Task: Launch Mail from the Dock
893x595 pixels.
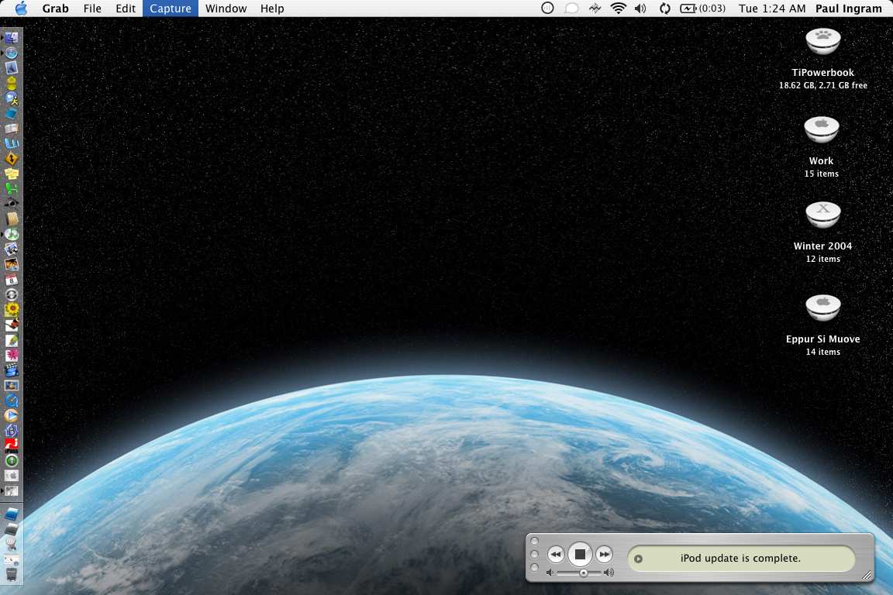Action: (x=12, y=68)
